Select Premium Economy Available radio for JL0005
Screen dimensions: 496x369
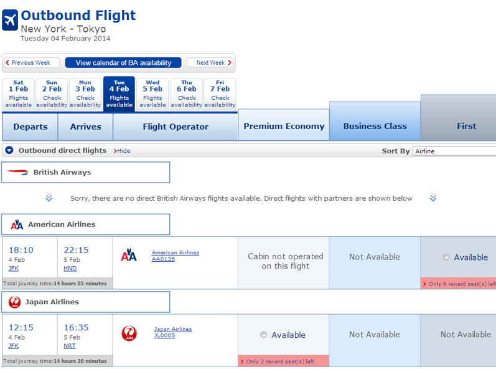point(263,335)
